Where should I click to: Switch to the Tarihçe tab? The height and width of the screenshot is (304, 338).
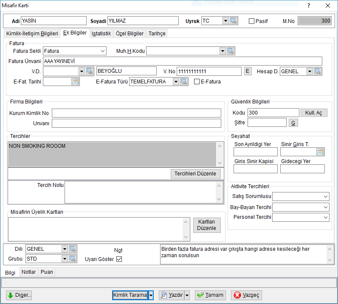tap(157, 34)
